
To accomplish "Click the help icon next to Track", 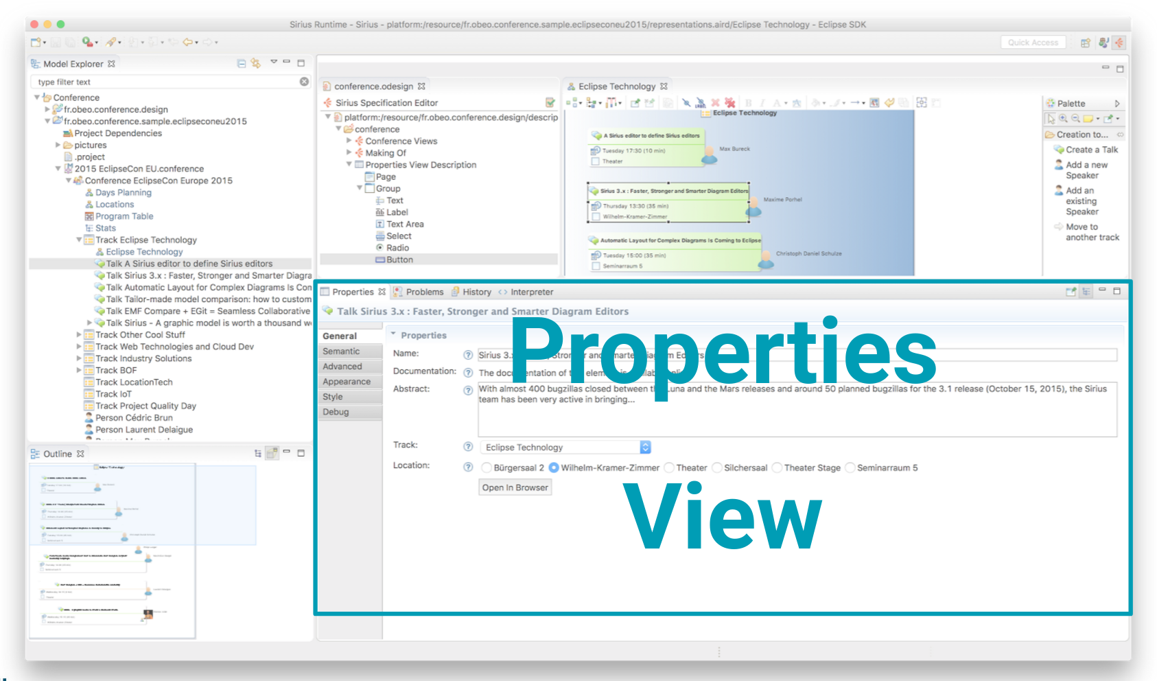I will click(468, 446).
